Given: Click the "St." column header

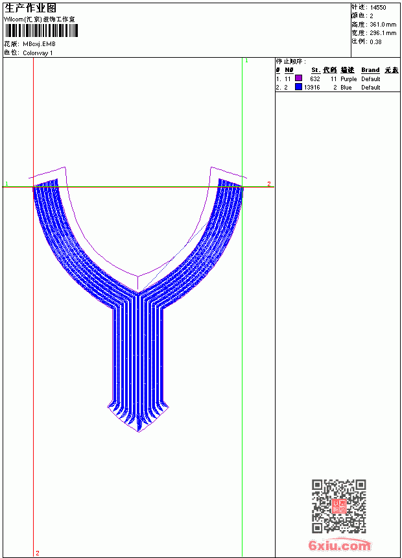Looking at the screenshot, I should pos(316,70).
